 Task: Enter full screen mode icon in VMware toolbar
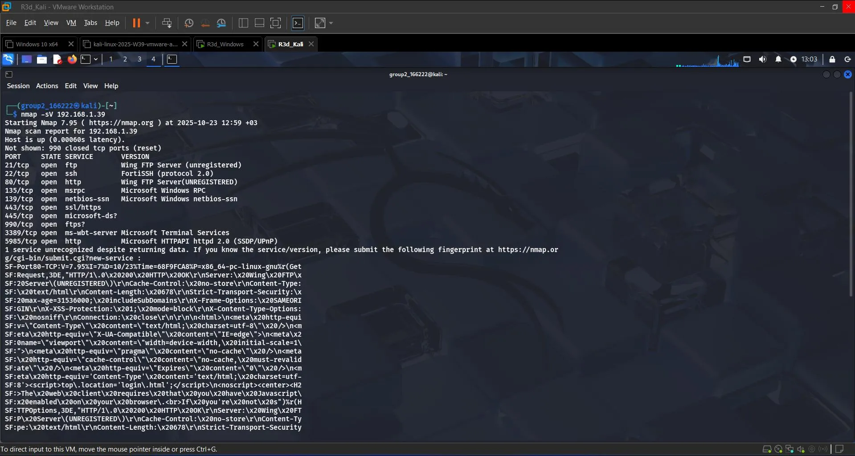coord(276,23)
